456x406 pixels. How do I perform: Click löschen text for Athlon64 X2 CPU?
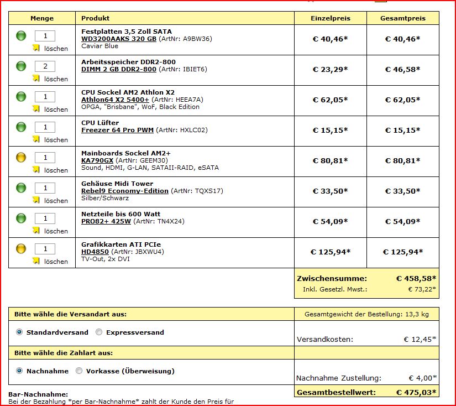tap(56, 110)
